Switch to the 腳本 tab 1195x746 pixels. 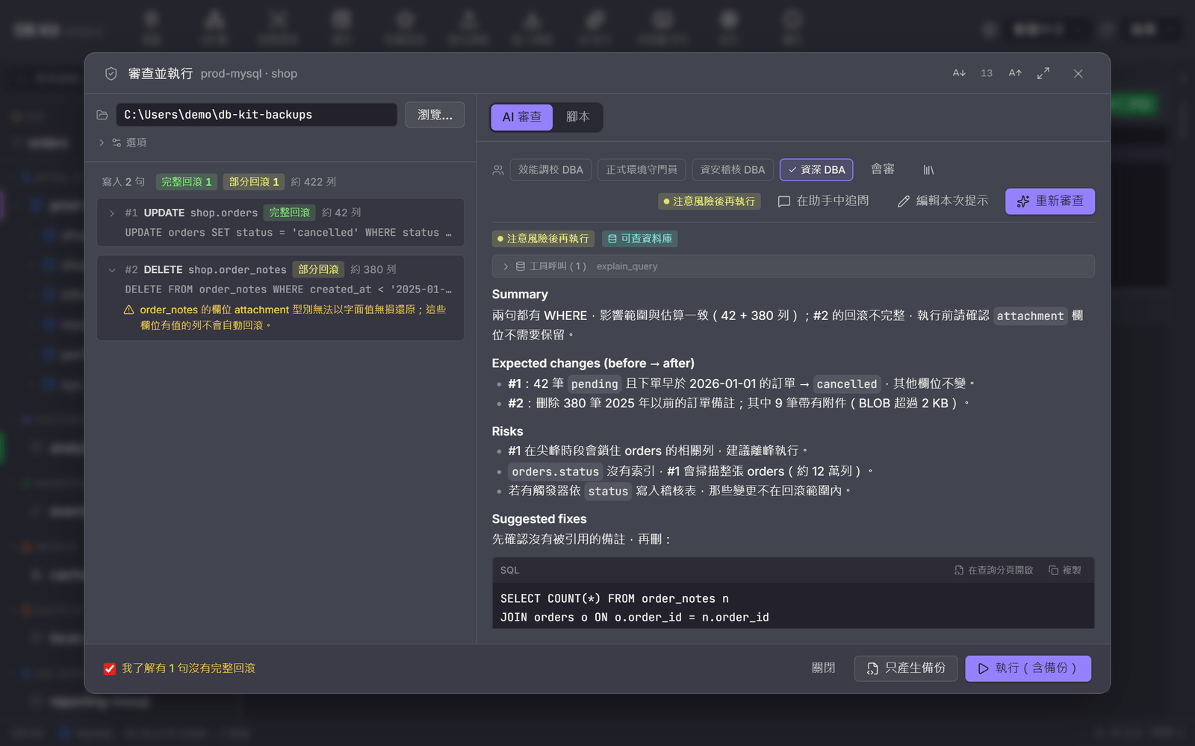point(577,117)
